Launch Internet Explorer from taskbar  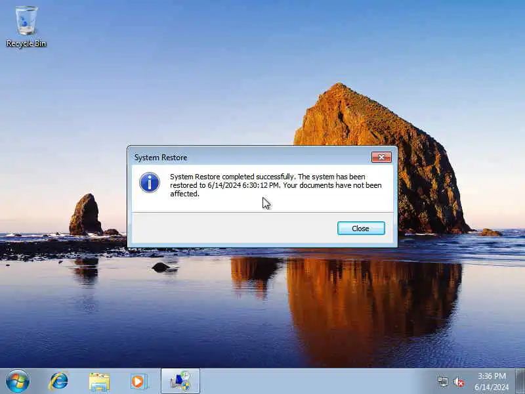(x=58, y=382)
